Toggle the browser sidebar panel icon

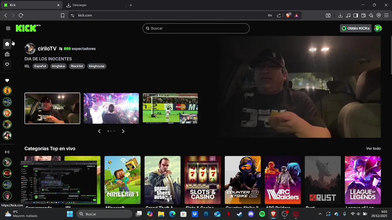356,15
